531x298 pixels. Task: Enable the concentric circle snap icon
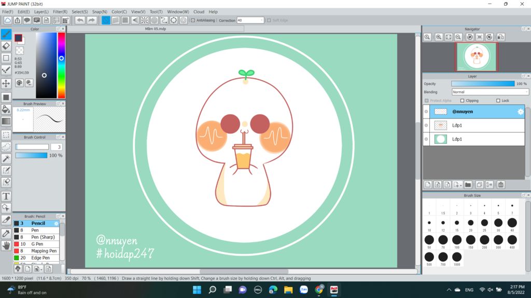point(155,20)
